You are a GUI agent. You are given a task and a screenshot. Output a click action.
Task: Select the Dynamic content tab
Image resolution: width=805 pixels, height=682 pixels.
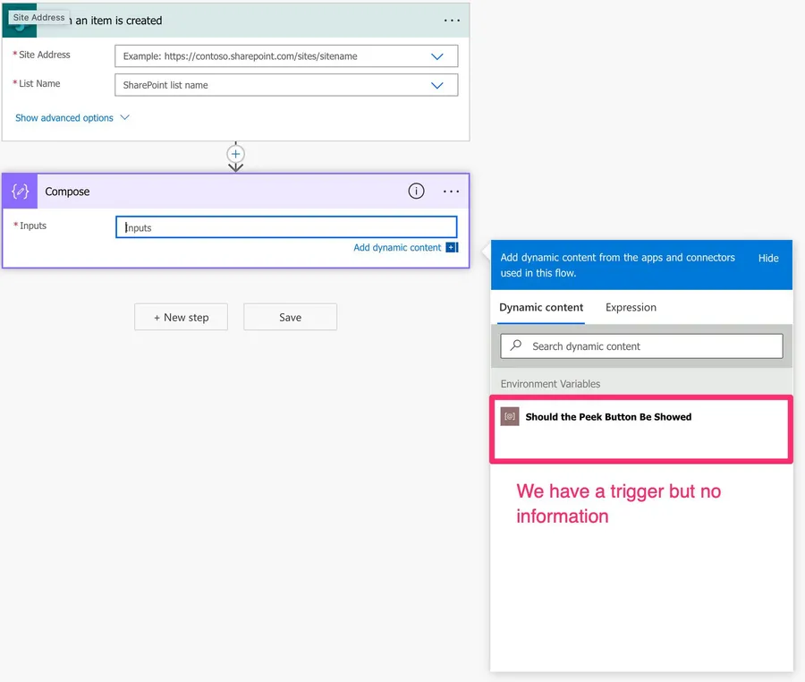pyautogui.click(x=541, y=308)
